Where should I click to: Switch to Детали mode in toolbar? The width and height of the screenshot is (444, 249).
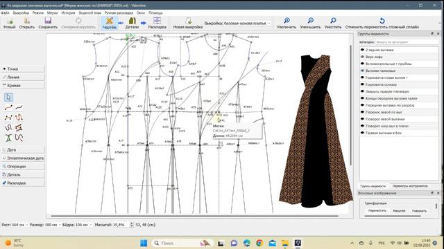(132, 21)
